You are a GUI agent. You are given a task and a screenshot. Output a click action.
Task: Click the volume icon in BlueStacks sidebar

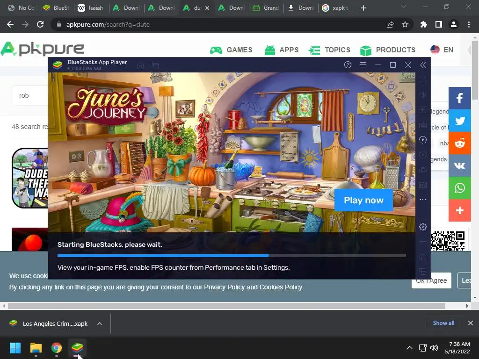tap(423, 95)
